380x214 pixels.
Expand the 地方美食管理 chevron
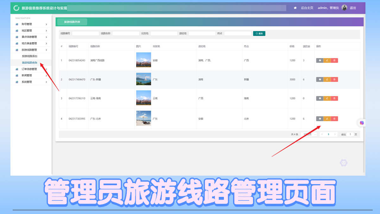click(x=46, y=43)
